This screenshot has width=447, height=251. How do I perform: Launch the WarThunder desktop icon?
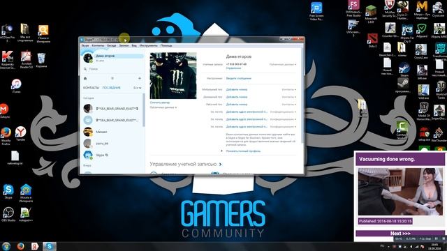click(439, 135)
